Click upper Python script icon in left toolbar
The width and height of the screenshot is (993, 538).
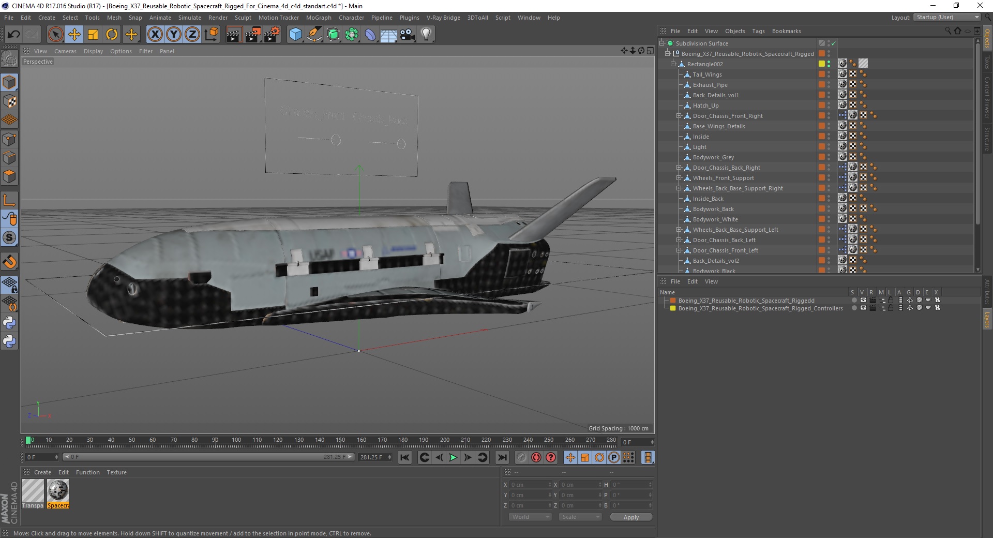(x=9, y=323)
